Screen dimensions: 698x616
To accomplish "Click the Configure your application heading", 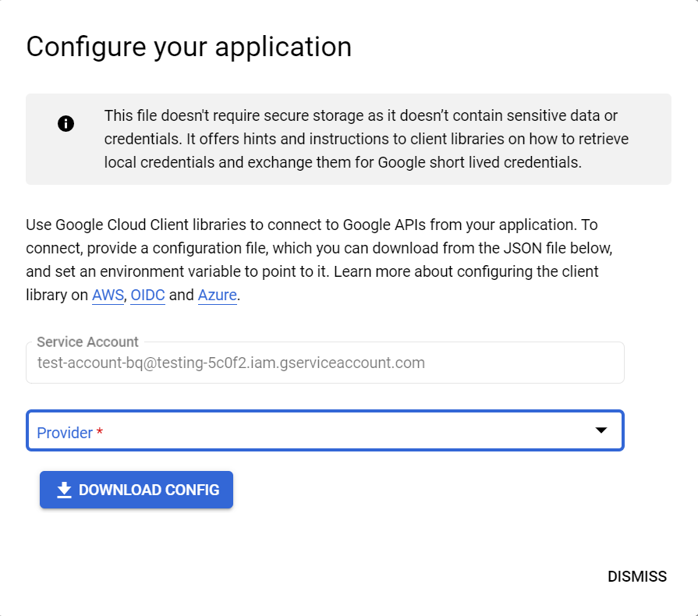I will pos(189,47).
